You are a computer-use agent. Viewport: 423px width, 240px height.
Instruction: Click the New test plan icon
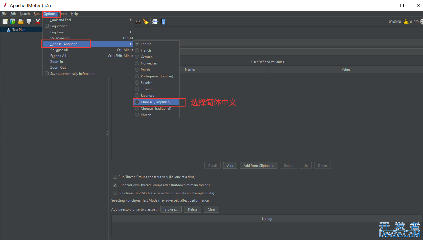[5, 22]
